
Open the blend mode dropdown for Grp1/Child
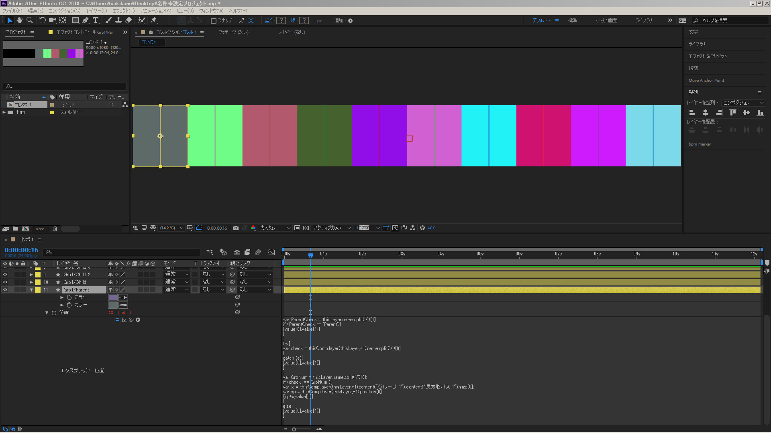pyautogui.click(x=177, y=282)
